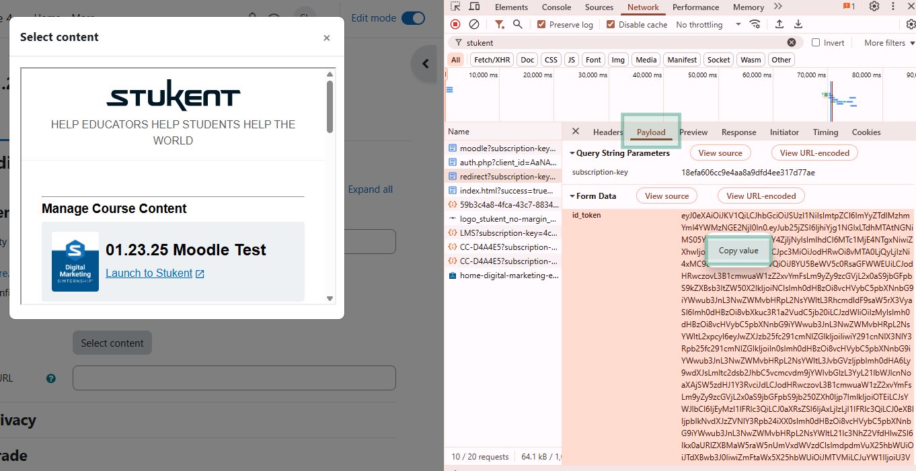Click the import HAR upload icon
The image size is (916, 471).
779,24
